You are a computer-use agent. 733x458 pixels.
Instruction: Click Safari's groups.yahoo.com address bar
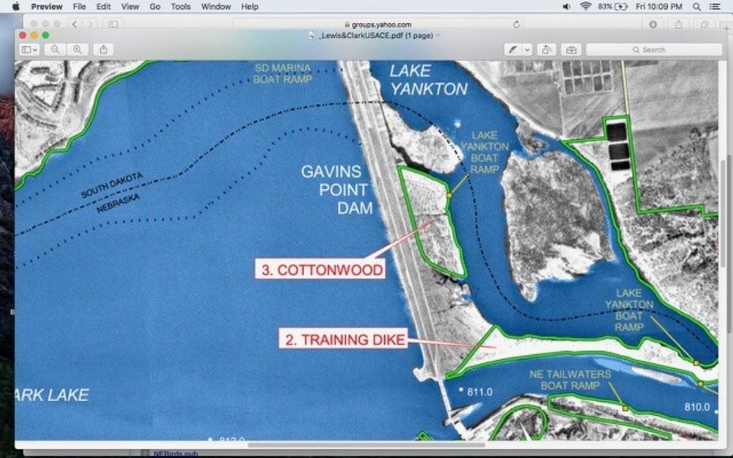click(x=378, y=24)
